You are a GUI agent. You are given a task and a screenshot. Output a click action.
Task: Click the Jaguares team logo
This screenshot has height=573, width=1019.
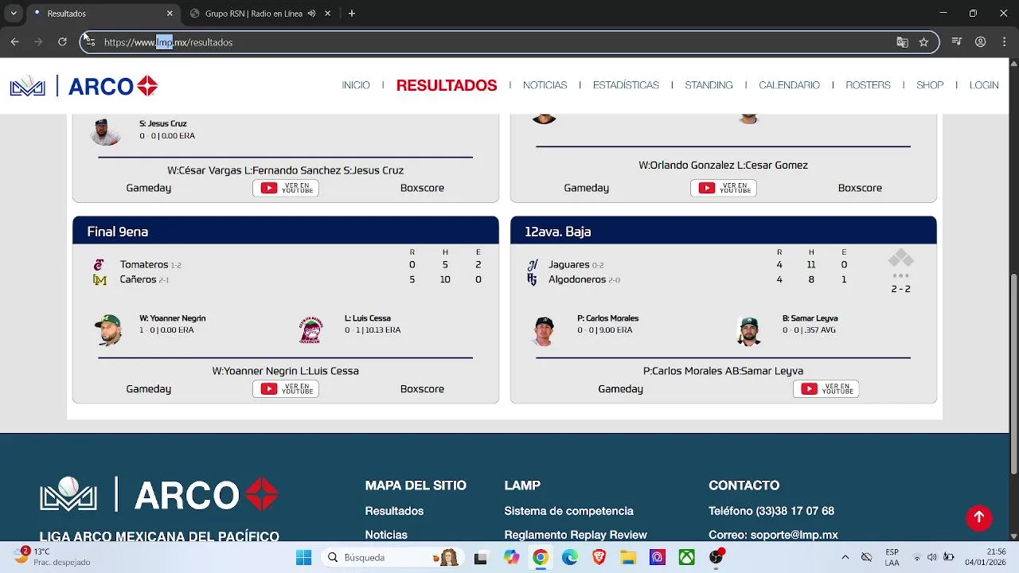point(533,265)
